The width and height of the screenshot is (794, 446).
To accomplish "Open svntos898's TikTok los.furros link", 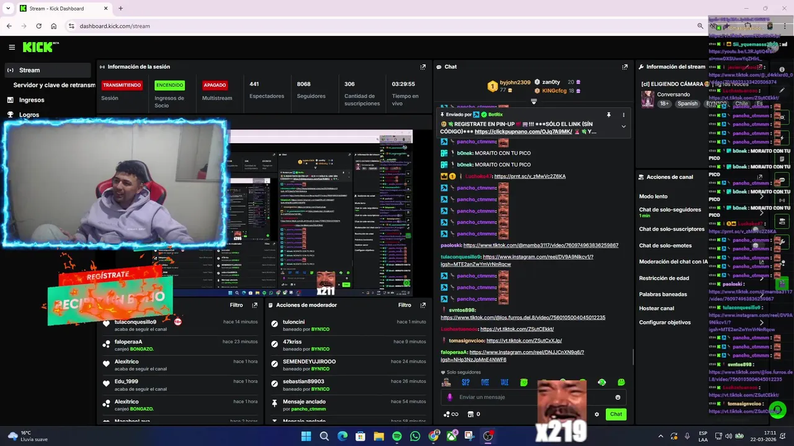I will pyautogui.click(x=523, y=318).
